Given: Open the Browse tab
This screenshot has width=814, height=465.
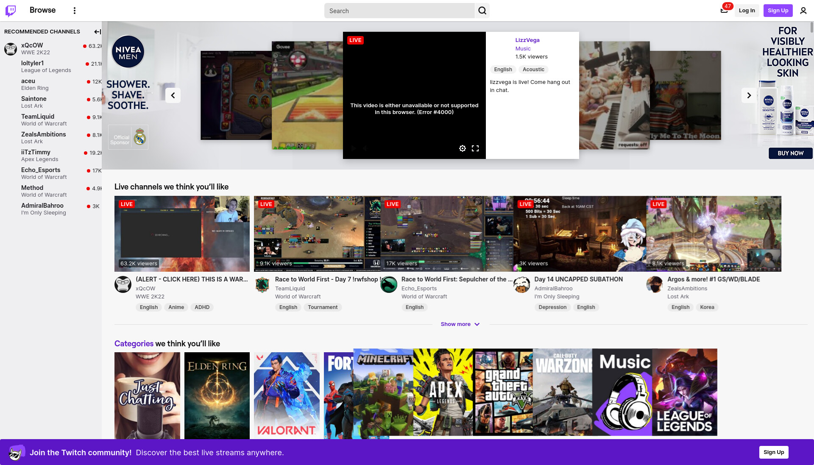Looking at the screenshot, I should 42,10.
